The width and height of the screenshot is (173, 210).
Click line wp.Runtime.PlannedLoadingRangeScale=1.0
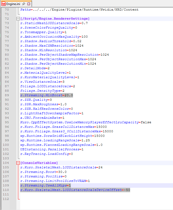[x=61, y=145]
